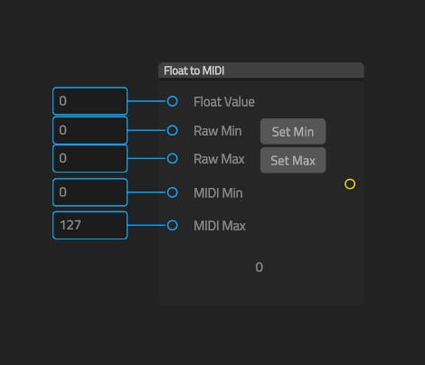Screen dimensions: 425x365
Task: Click the field showing 127
Action: click(x=90, y=225)
